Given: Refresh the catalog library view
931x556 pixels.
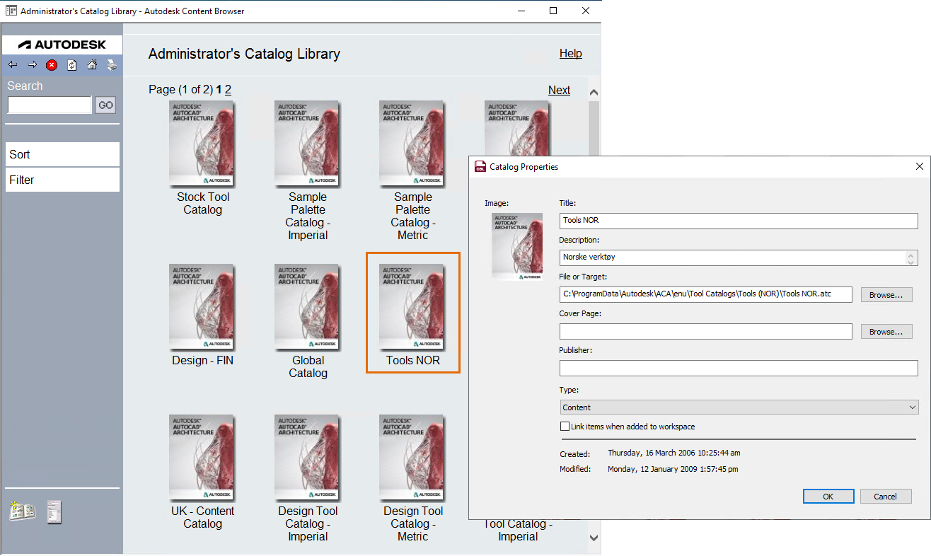Looking at the screenshot, I should [x=71, y=64].
